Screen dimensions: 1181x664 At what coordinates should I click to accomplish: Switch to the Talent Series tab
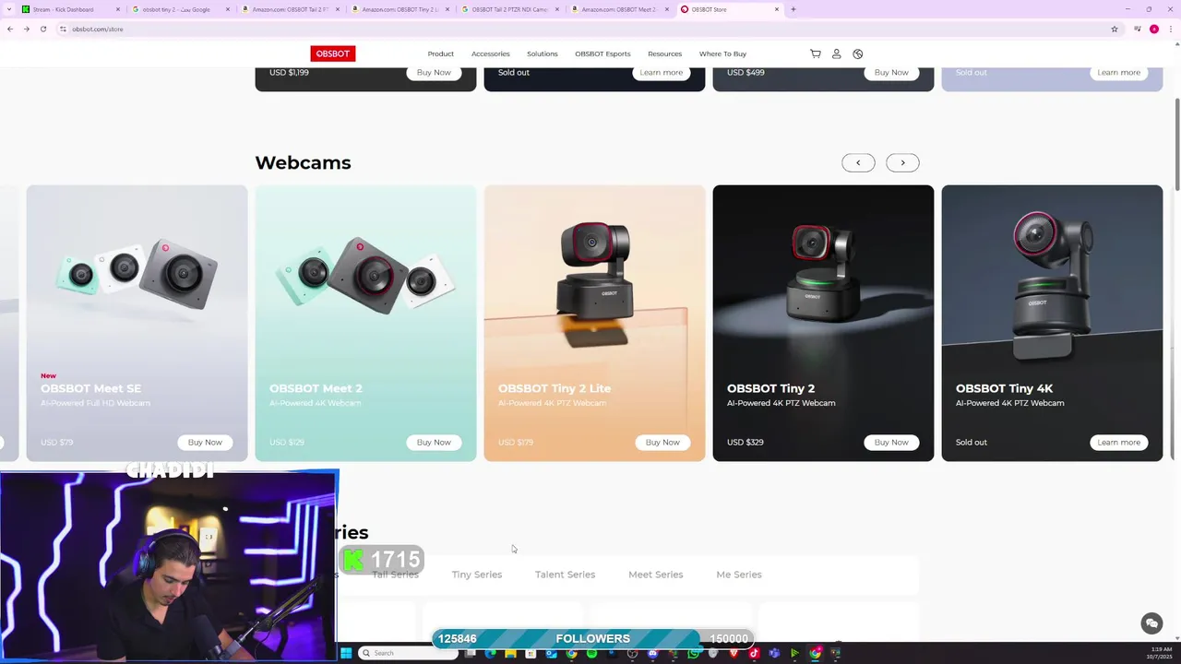(565, 575)
